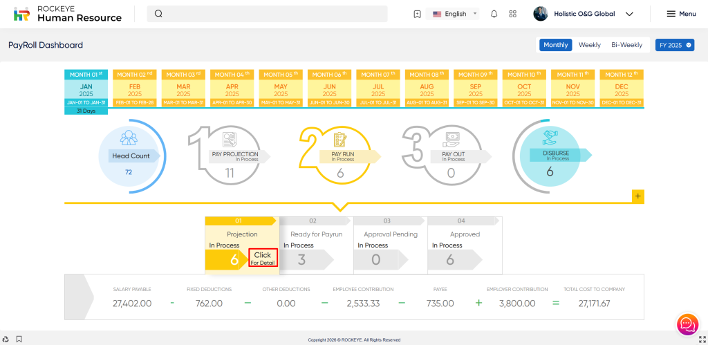The width and height of the screenshot is (708, 345).
Task: Switch to Monthly pay period view
Action: click(555, 45)
